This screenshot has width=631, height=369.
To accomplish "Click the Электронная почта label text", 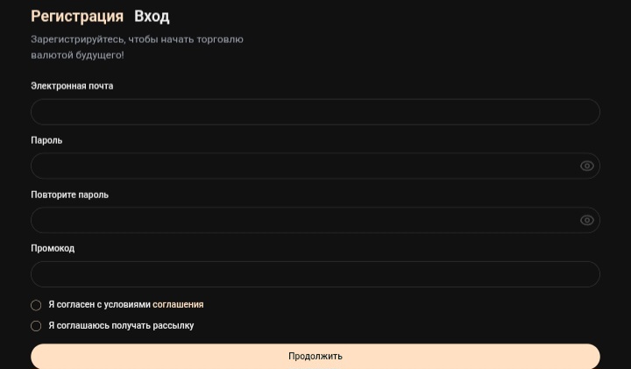I will point(72,86).
